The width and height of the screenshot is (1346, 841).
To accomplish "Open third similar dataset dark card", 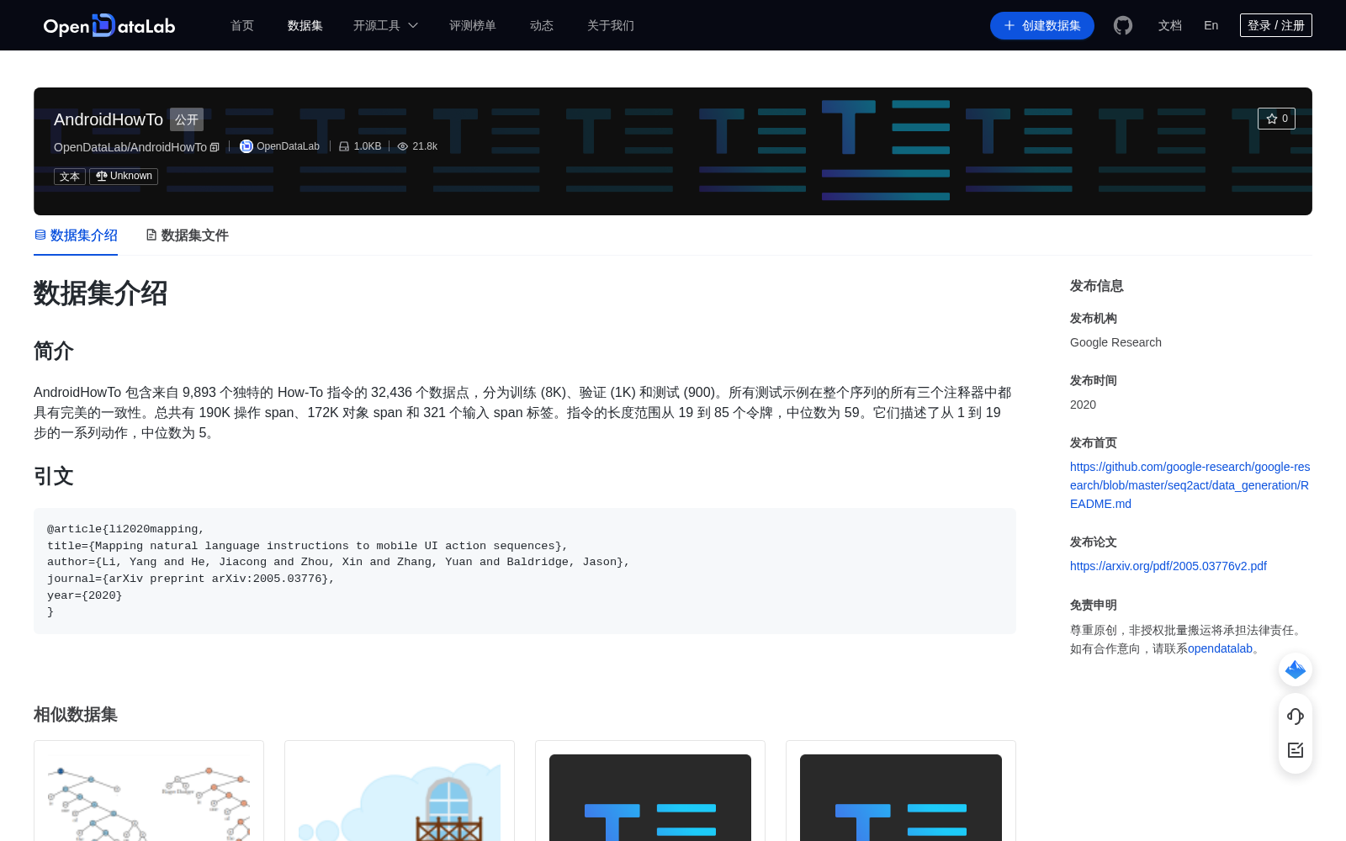I will tap(650, 791).
